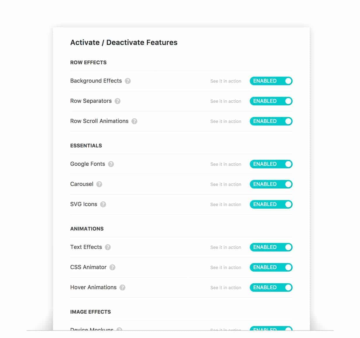Viewport: 360px width, 338px height.
Task: Turn off Google Fonts switch
Action: tap(271, 164)
